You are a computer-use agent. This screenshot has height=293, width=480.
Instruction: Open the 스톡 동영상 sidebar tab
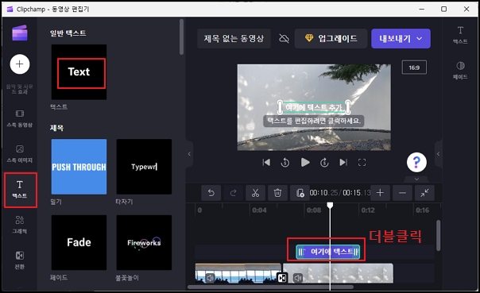(x=20, y=118)
